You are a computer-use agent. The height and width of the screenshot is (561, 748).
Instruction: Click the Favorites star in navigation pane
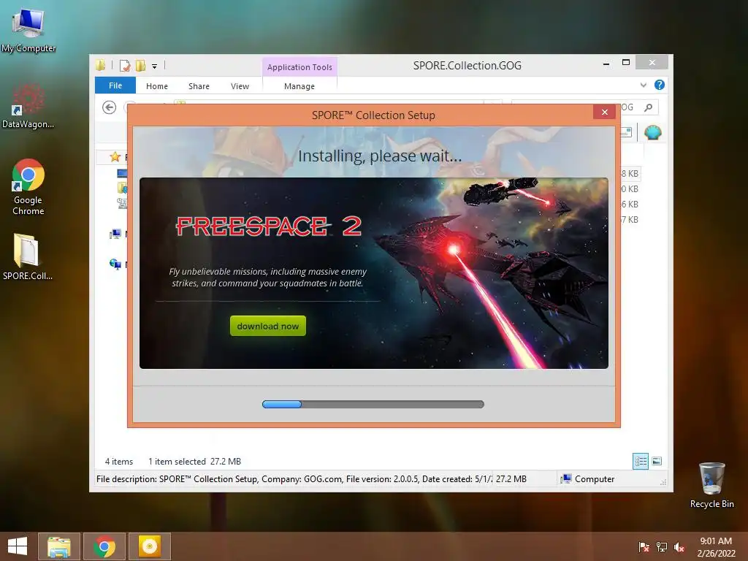coord(115,156)
